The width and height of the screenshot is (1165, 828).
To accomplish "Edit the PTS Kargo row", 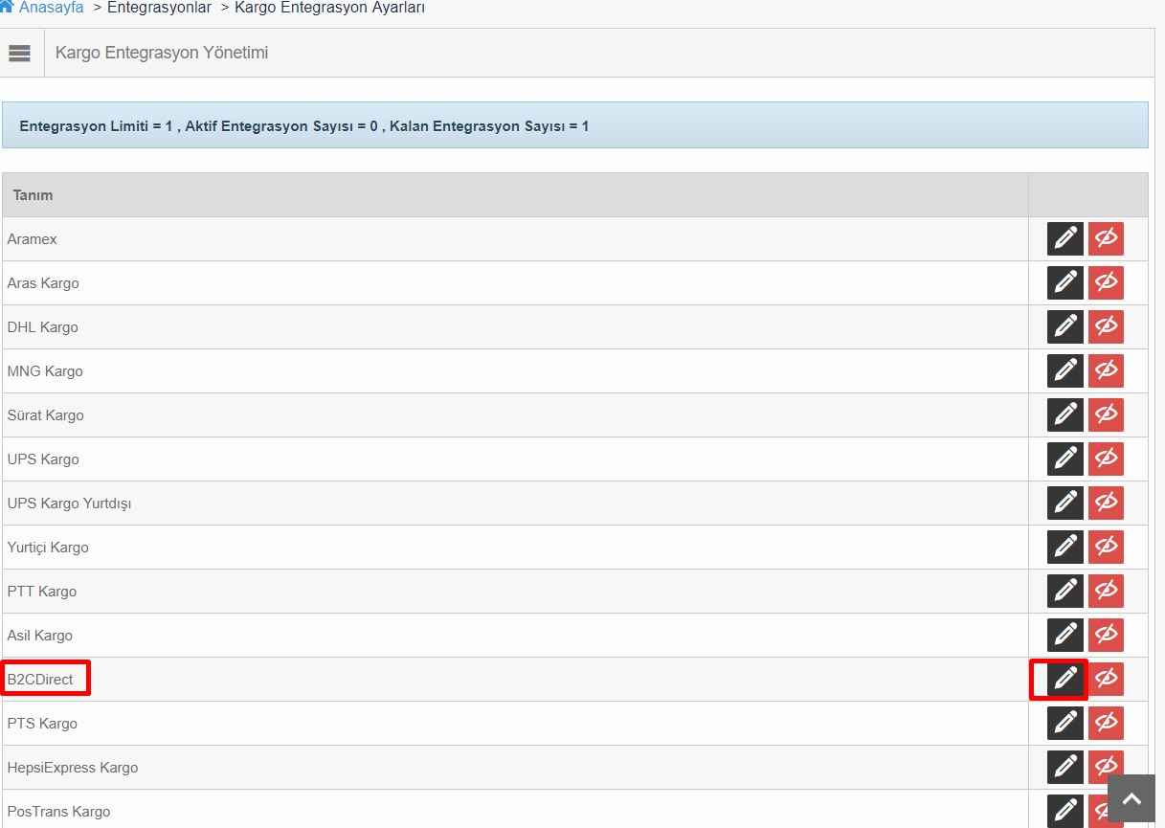I will (1065, 724).
